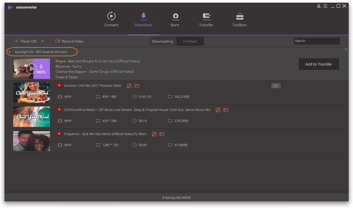Switch to the Downloading tab
Screen dimensions: 353x208
pos(162,41)
